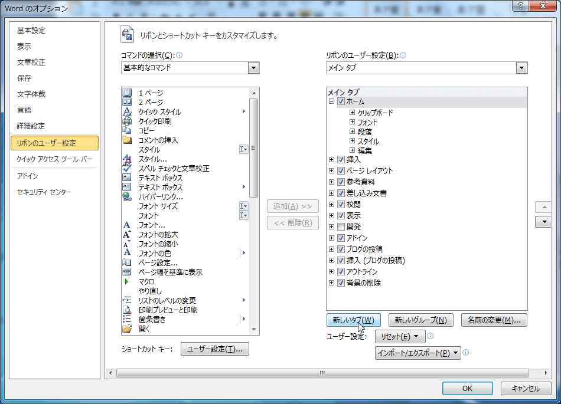Image resolution: width=561 pixels, height=404 pixels.
Task: Click the command list vertical scrollbar thumb
Action: point(254,148)
